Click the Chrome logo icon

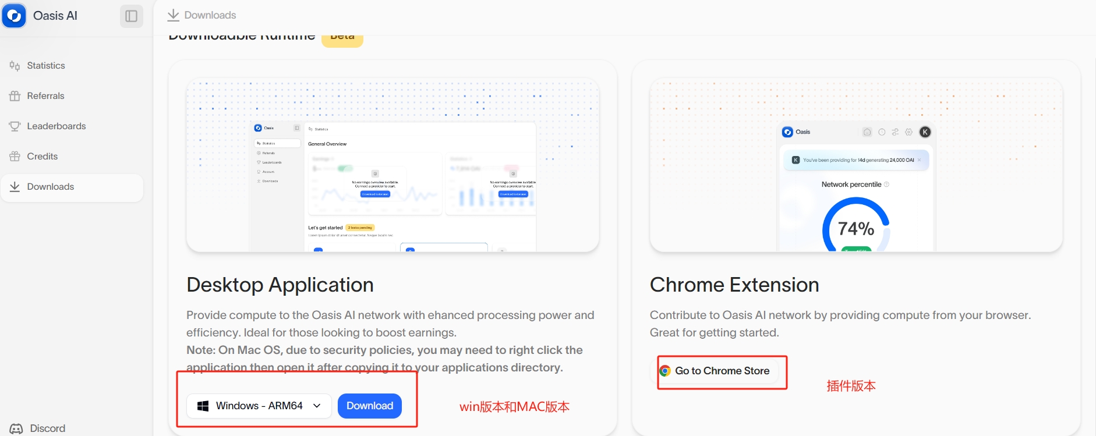[x=665, y=371]
